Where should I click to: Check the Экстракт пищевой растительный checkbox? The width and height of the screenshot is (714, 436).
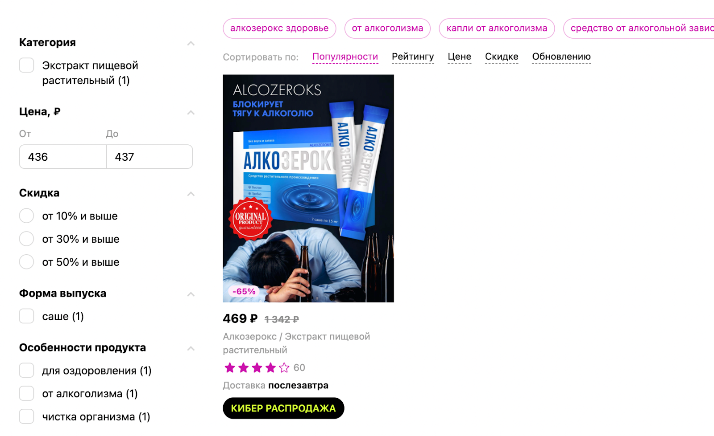[x=26, y=65]
